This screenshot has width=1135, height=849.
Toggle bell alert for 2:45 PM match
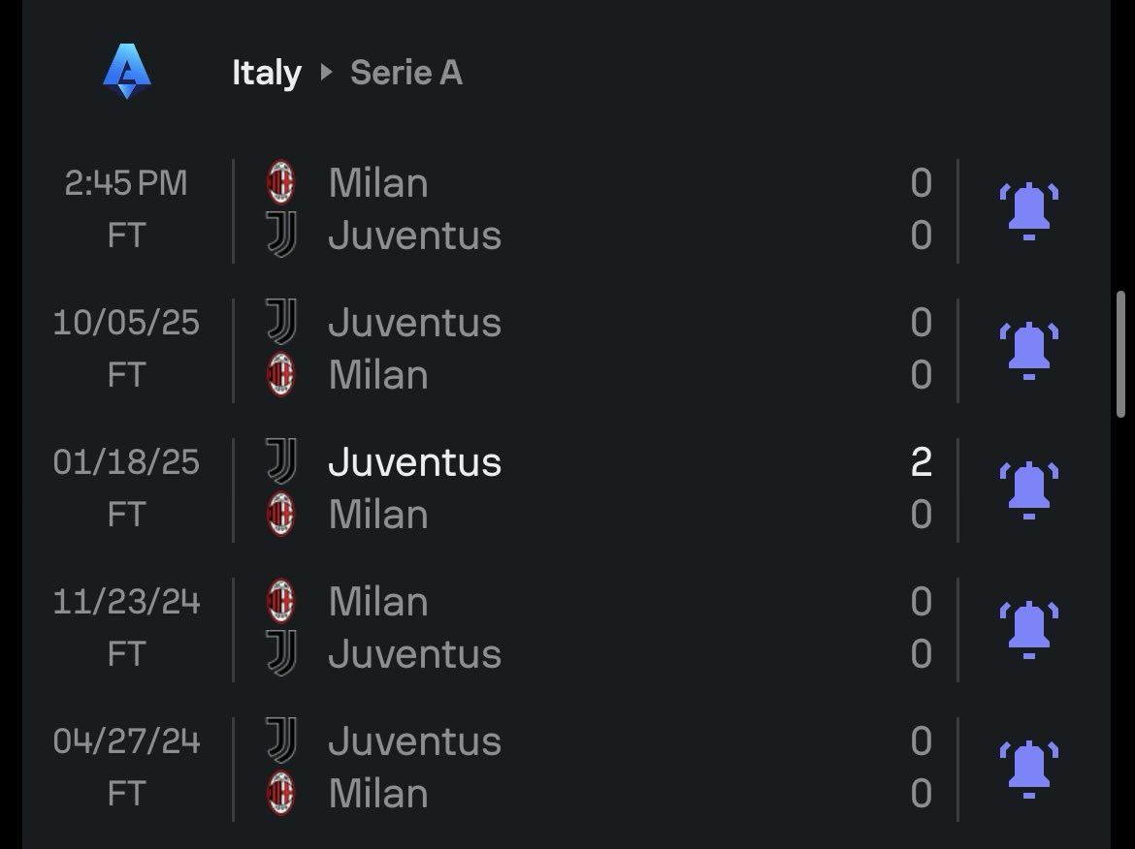pyautogui.click(x=1028, y=210)
